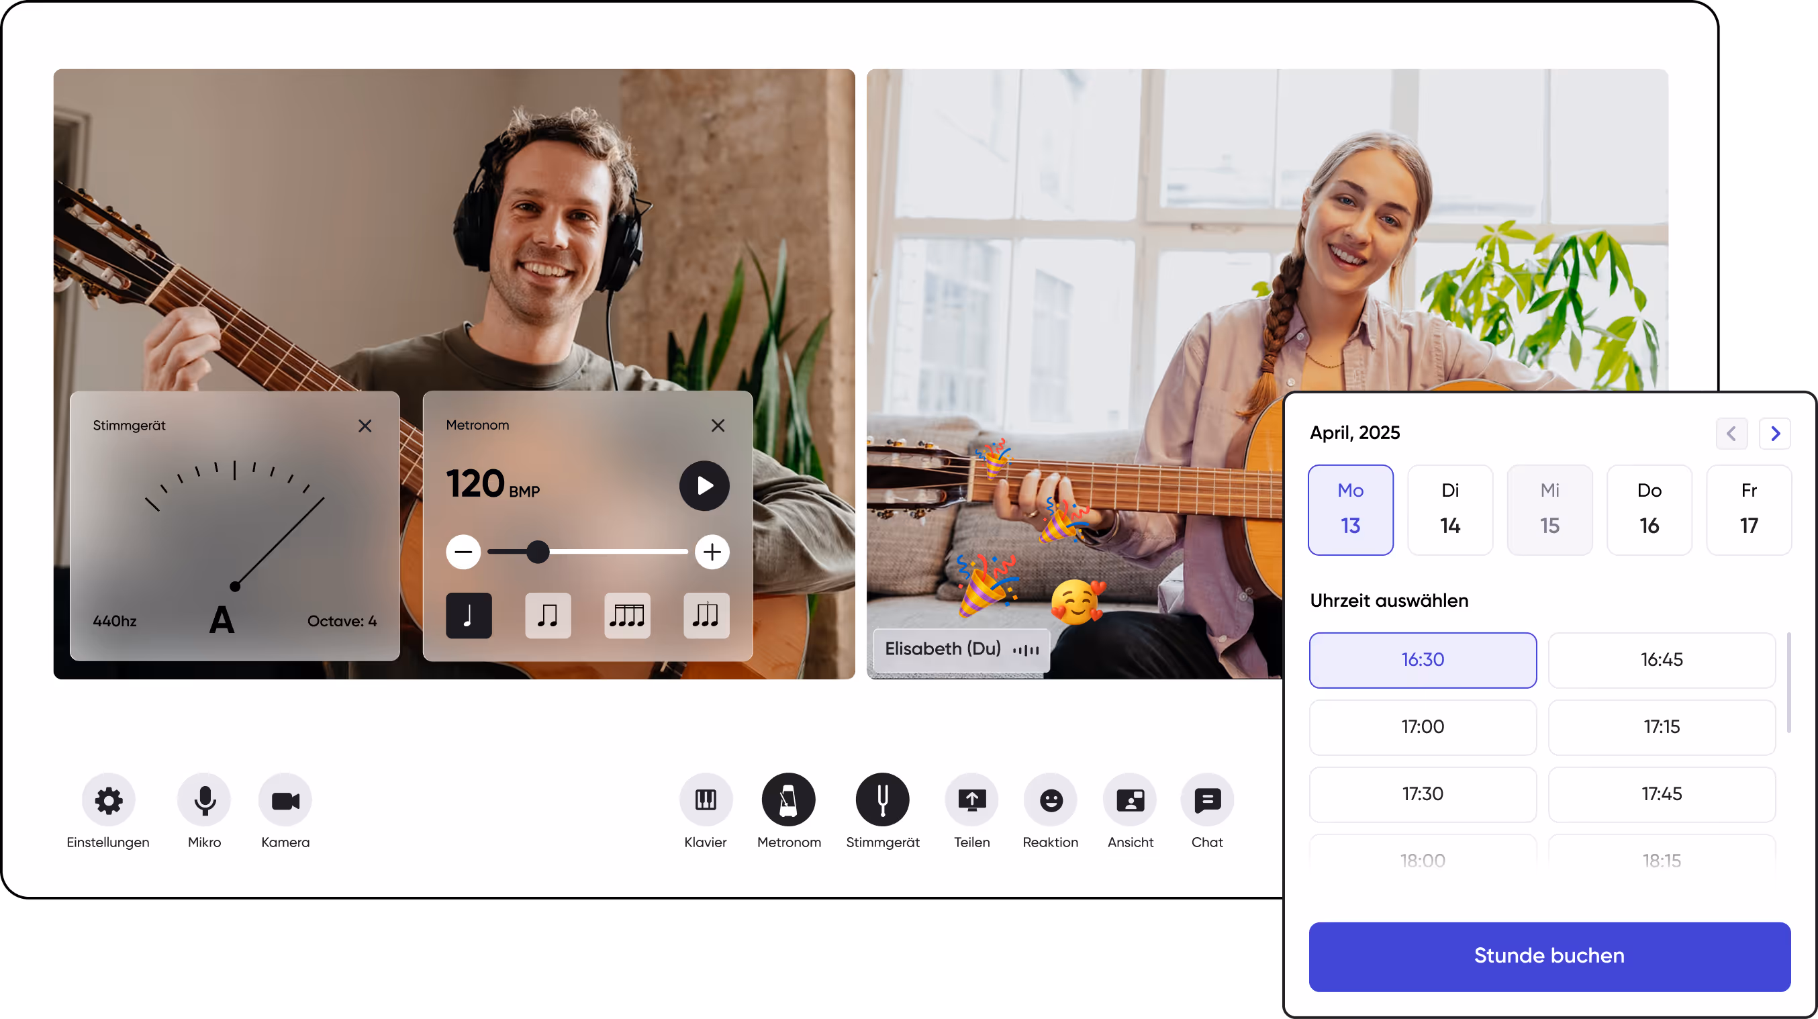This screenshot has width=1818, height=1019.
Task: Start the metronome play button
Action: (704, 485)
